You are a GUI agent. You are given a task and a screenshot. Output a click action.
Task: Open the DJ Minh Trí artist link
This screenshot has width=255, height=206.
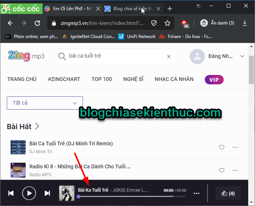(41, 152)
